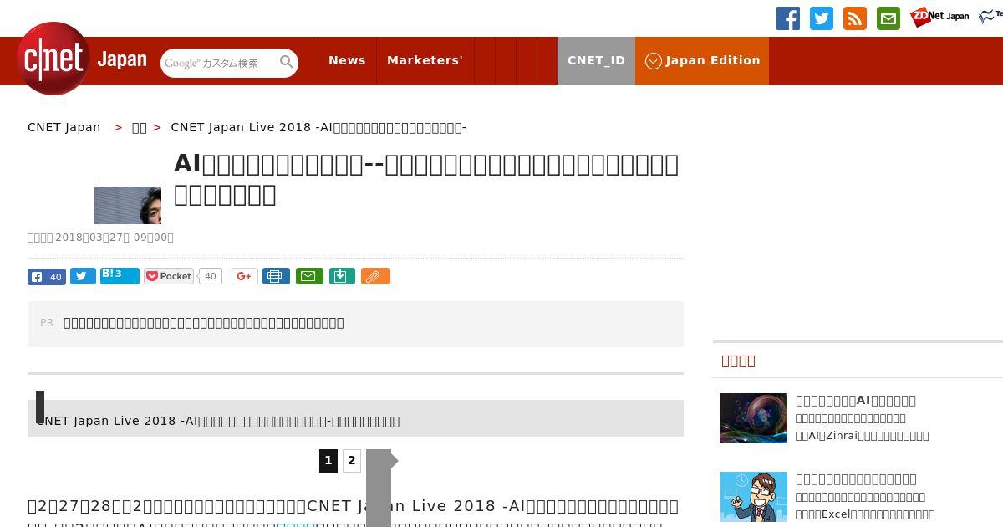Image resolution: width=1003 pixels, height=527 pixels.
Task: Follow the CNET Japan Live 2018 breadcrumb link
Action: tap(318, 127)
